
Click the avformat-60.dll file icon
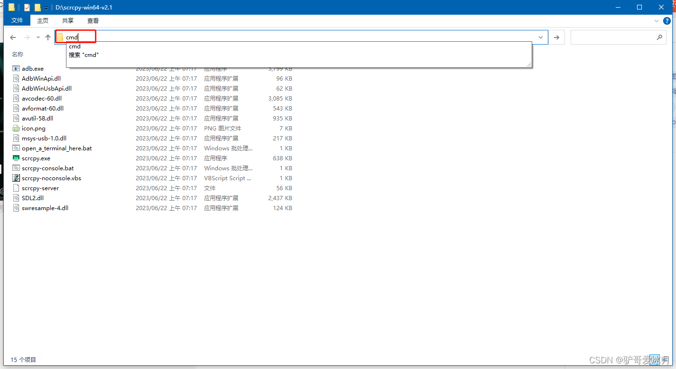click(16, 109)
